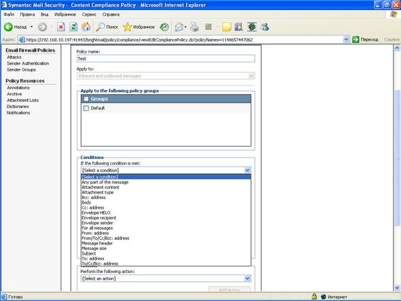Open the address bar dropdown arrow

(346, 39)
